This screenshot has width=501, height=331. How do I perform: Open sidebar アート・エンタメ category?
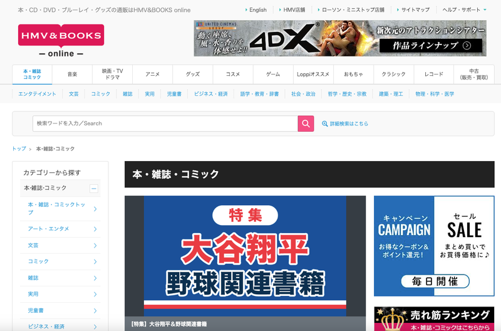coord(48,229)
